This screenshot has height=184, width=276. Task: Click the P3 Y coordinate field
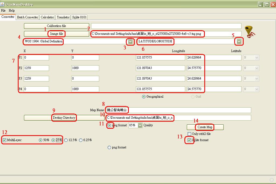tap(85, 79)
